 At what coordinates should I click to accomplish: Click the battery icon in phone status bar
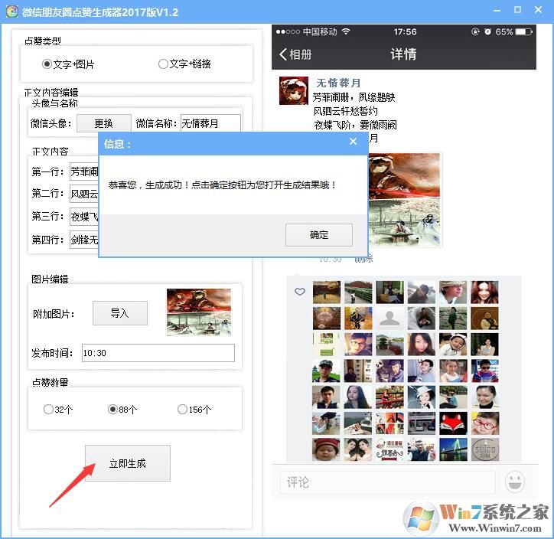click(523, 32)
